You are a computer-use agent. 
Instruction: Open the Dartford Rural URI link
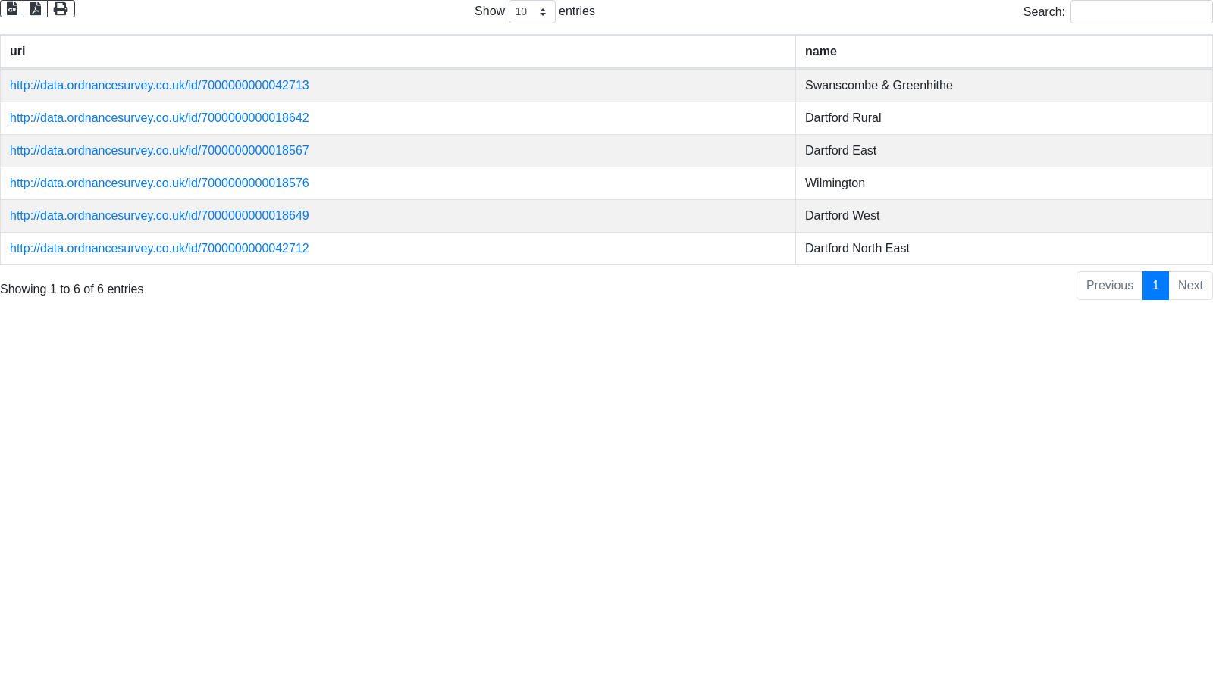(159, 118)
